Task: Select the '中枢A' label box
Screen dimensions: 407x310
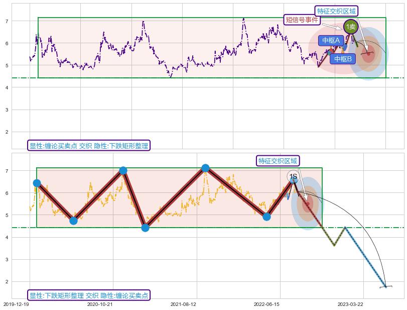Action: (331, 40)
